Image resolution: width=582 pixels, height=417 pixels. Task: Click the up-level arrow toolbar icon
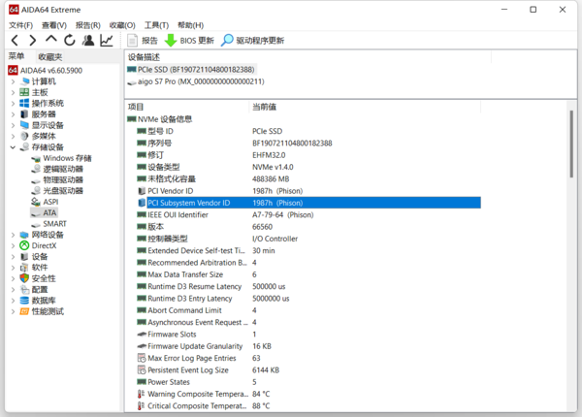[x=51, y=40]
